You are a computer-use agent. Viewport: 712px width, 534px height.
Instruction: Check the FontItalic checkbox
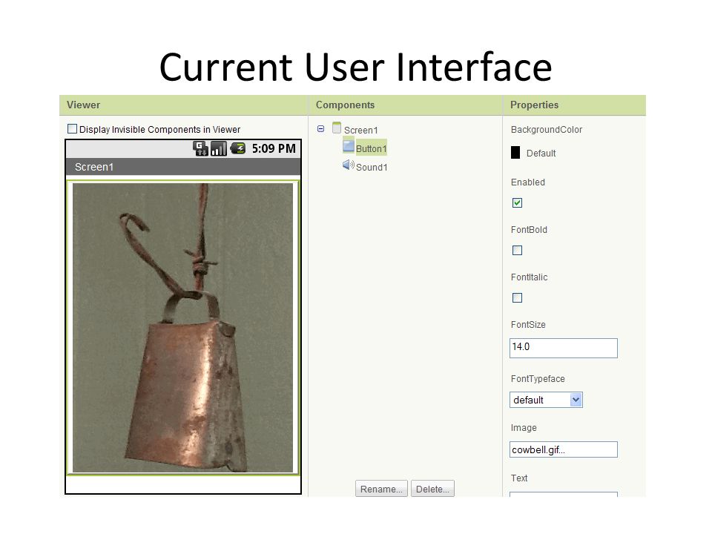(x=517, y=297)
